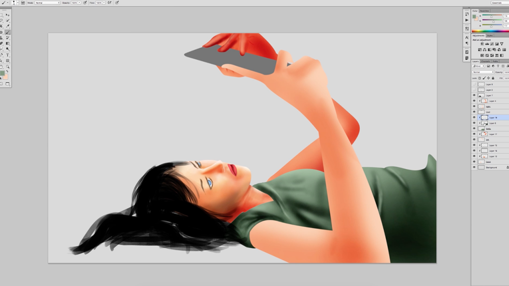Show hidden Layer 8 visibility box
Image resolution: width=509 pixels, height=286 pixels.
pyautogui.click(x=474, y=84)
